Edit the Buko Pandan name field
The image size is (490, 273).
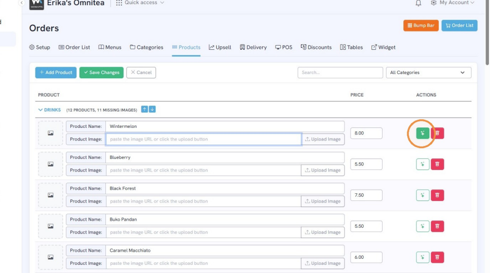coord(225,219)
